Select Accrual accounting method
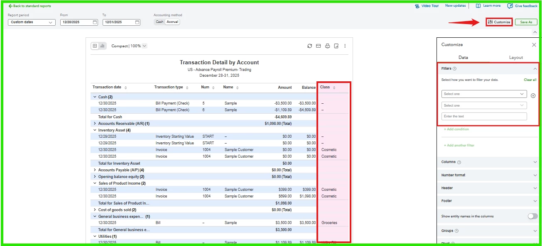Viewport: 542px width, 246px height. coord(172,22)
